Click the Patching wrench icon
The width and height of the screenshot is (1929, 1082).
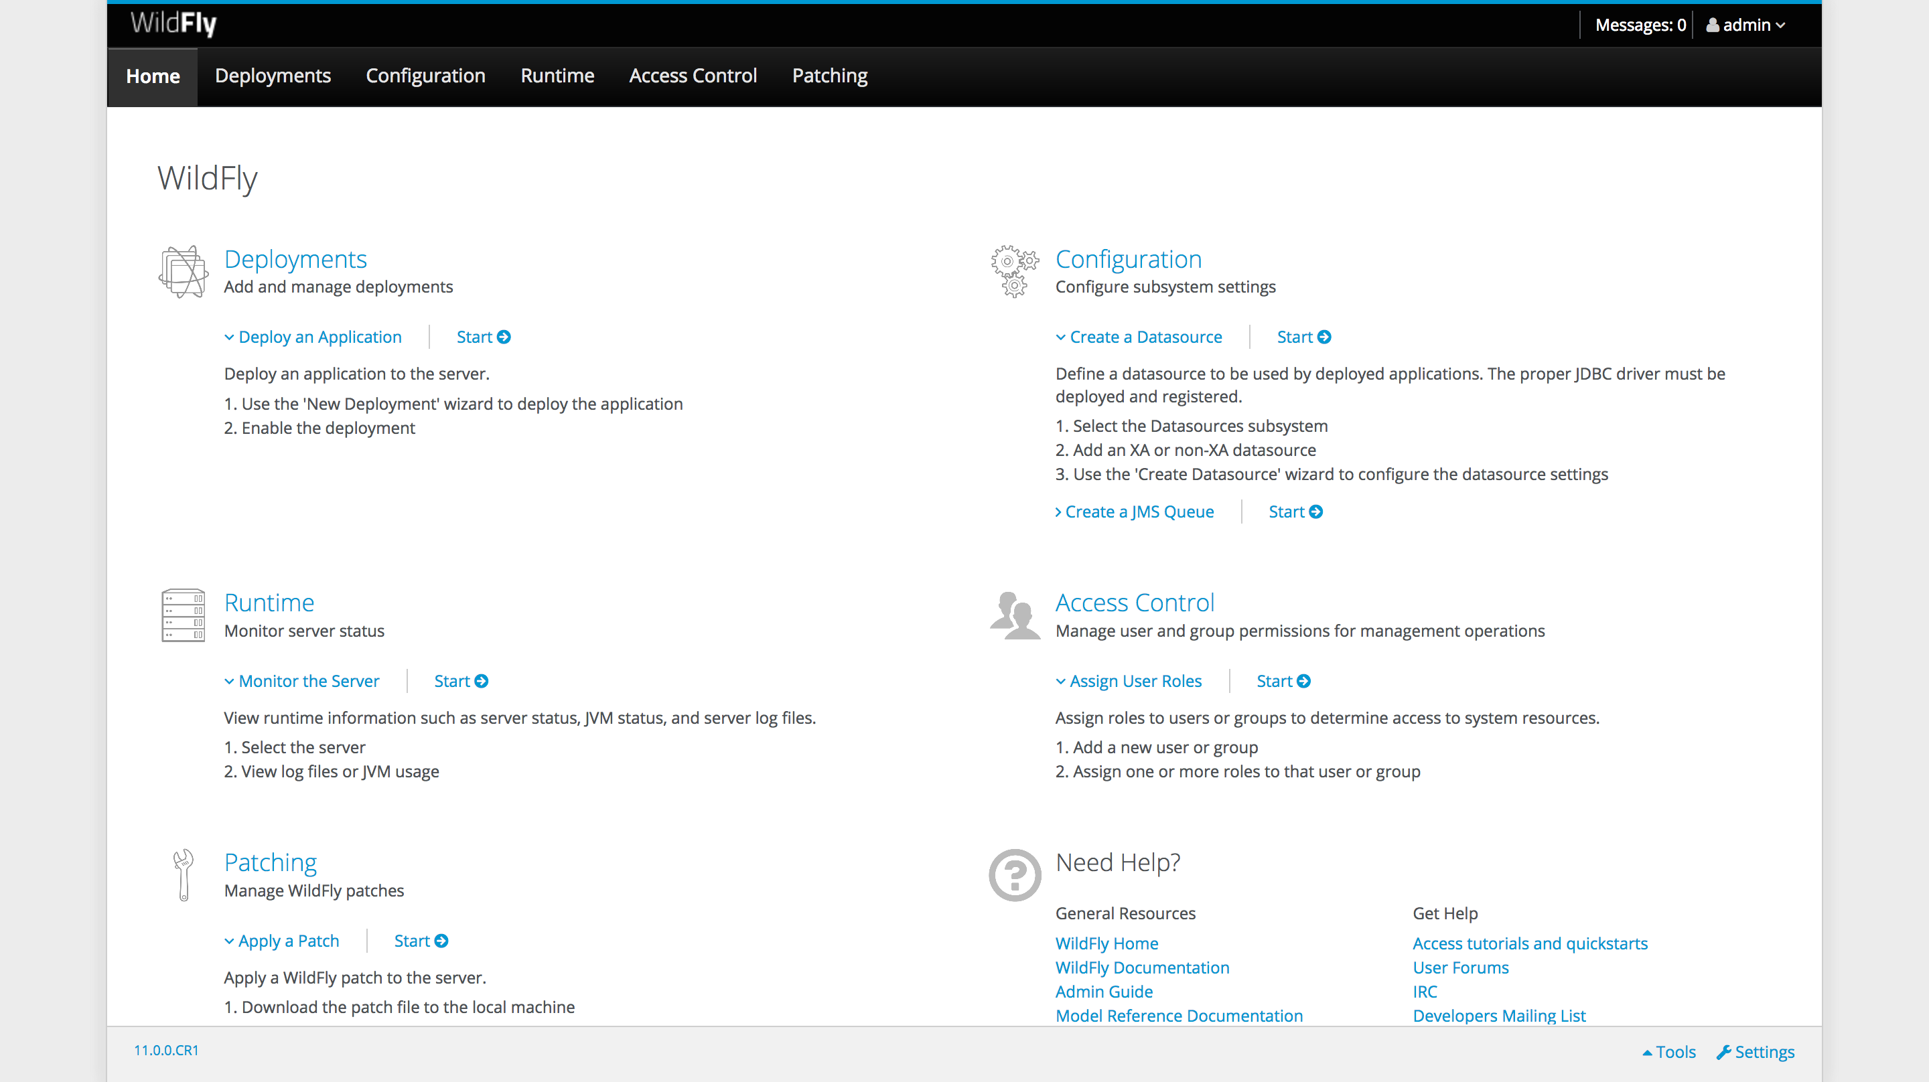[x=182, y=874]
